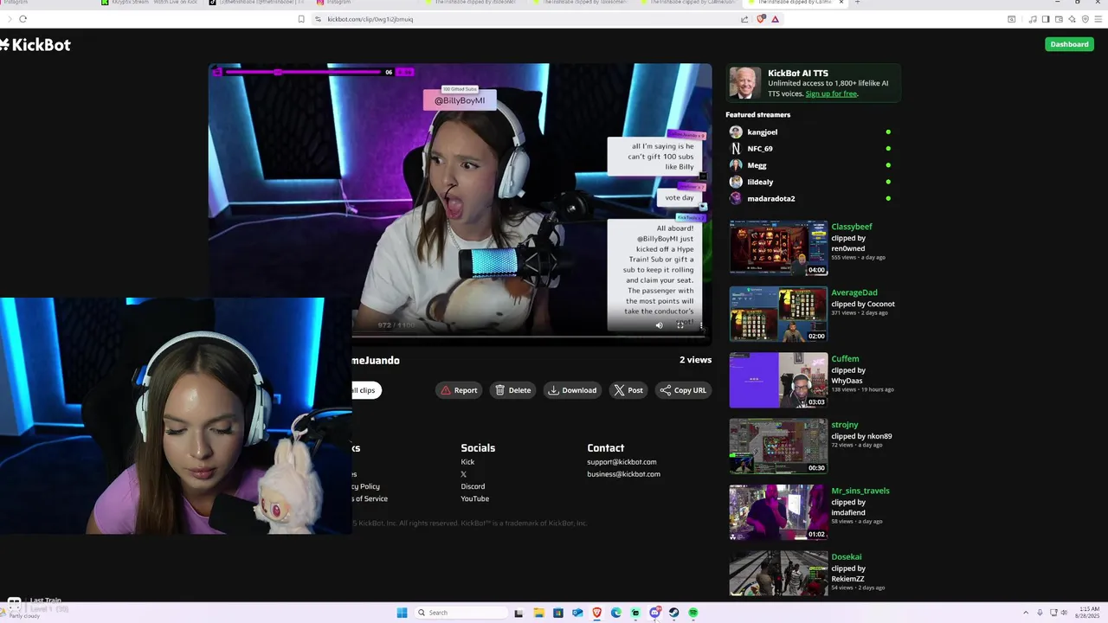Open the Cuffem channel name link

coord(845,358)
